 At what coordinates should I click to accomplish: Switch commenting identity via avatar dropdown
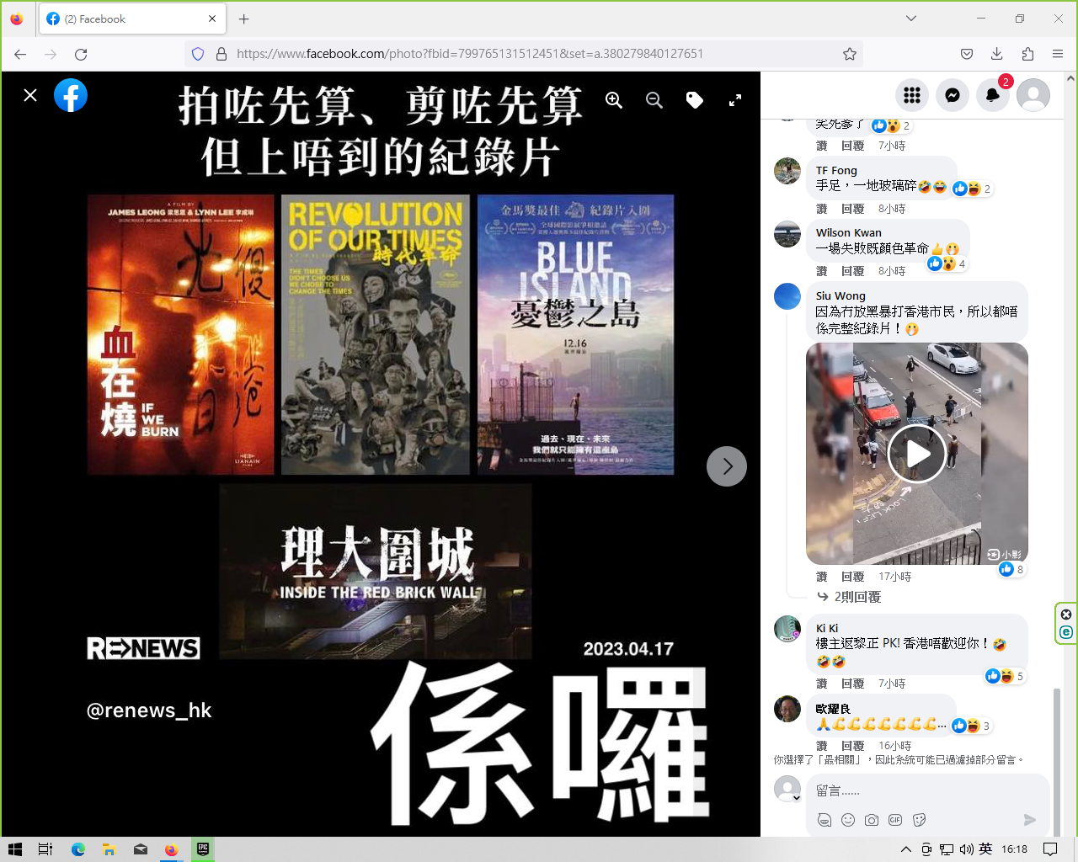point(788,790)
